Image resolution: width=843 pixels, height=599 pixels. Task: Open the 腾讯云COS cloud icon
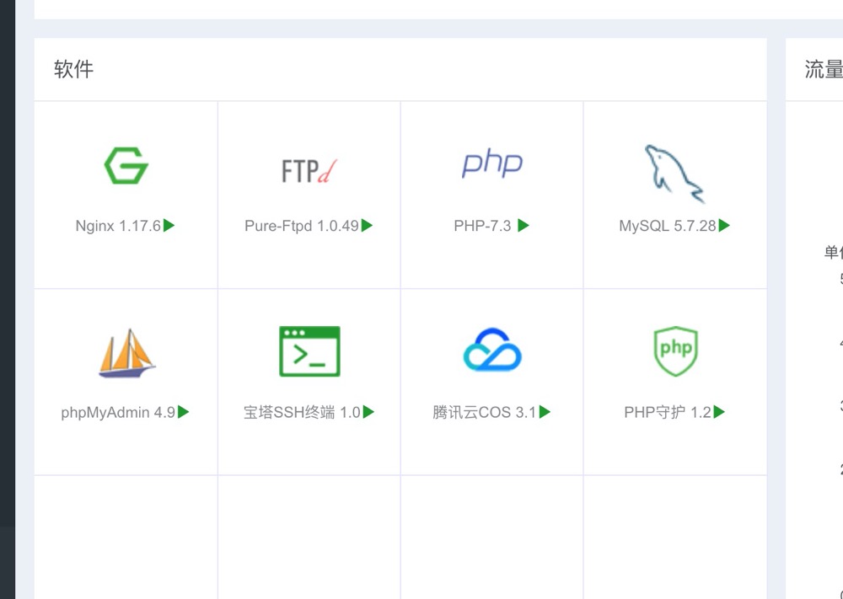492,349
